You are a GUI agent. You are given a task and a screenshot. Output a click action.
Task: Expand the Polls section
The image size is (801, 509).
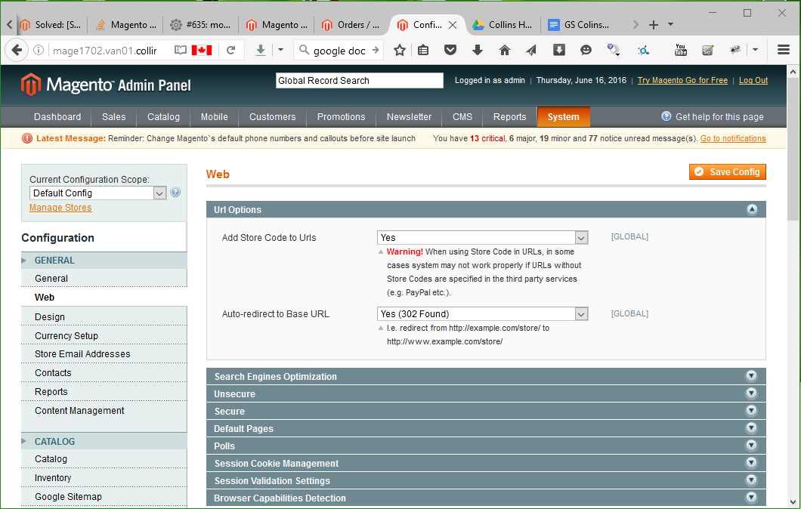pyautogui.click(x=751, y=446)
